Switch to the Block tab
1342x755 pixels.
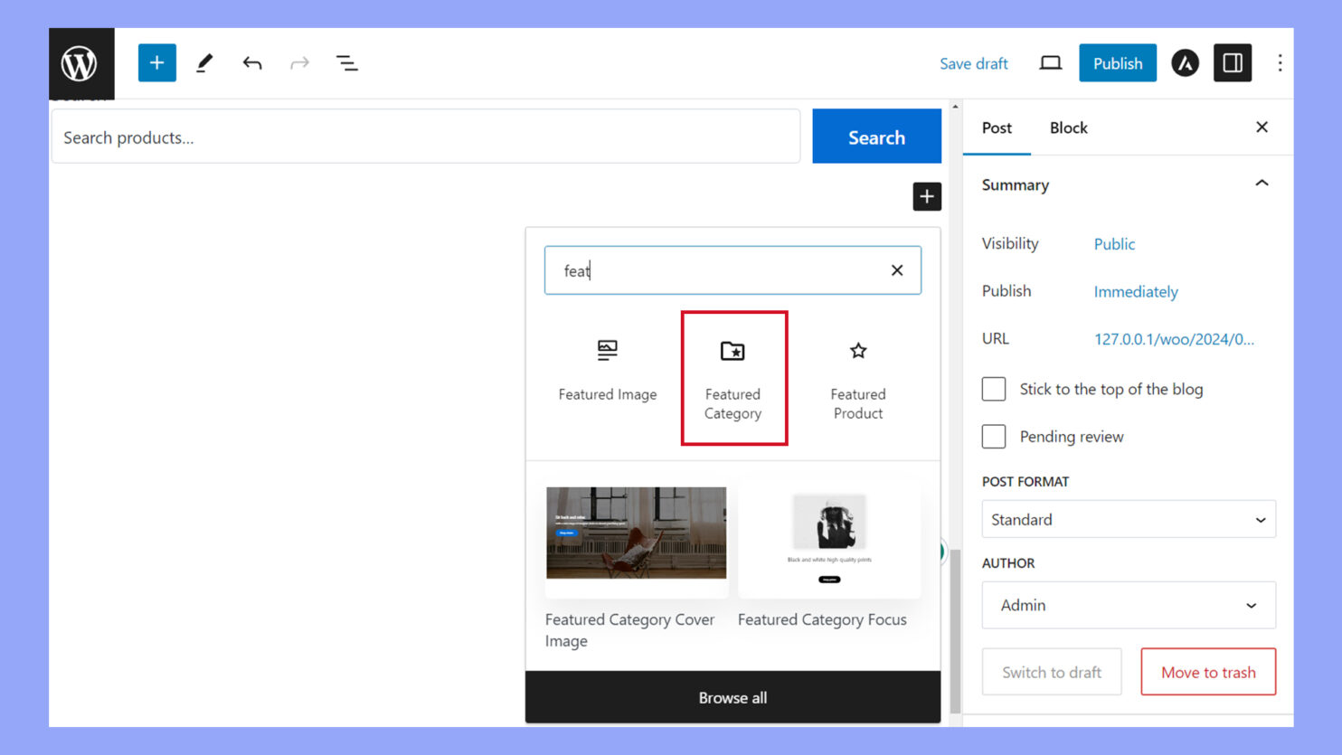tap(1068, 127)
